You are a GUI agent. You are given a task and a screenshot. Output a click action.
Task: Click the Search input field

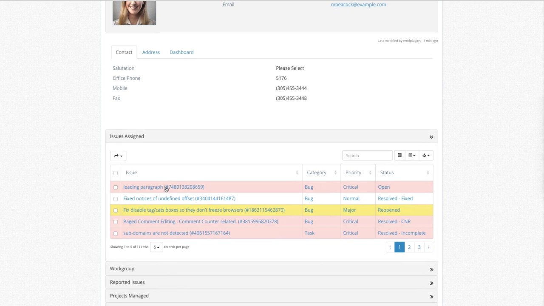[x=367, y=156]
